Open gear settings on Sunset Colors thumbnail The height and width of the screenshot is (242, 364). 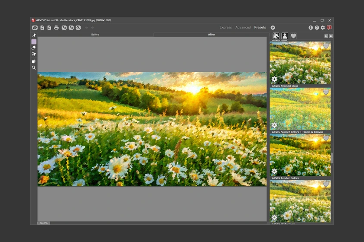[x=274, y=172]
